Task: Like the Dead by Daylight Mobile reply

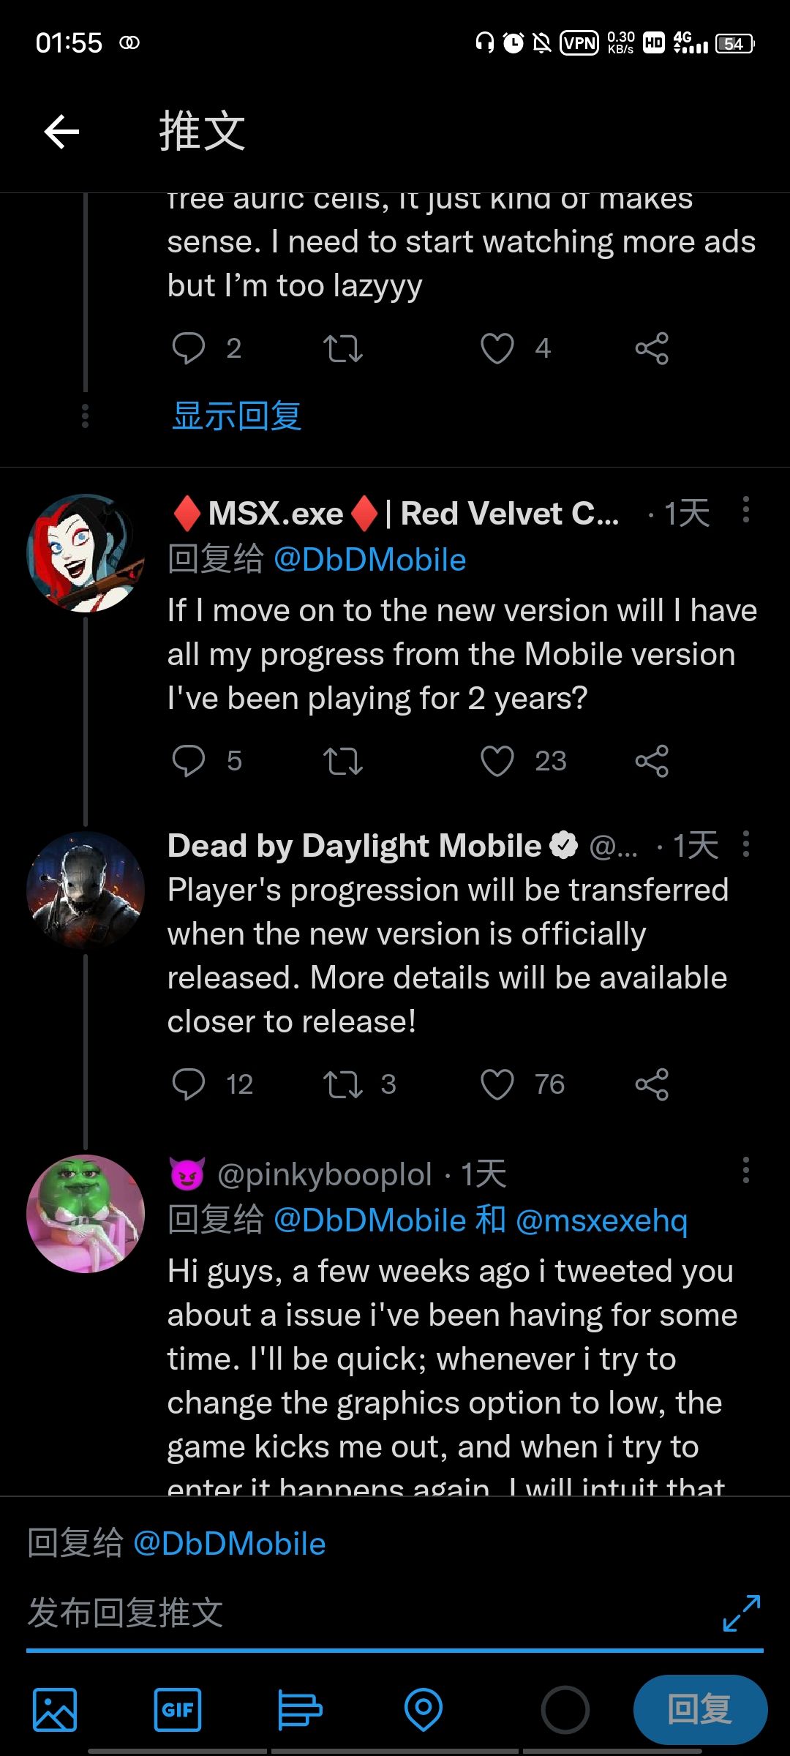Action: 497,1084
